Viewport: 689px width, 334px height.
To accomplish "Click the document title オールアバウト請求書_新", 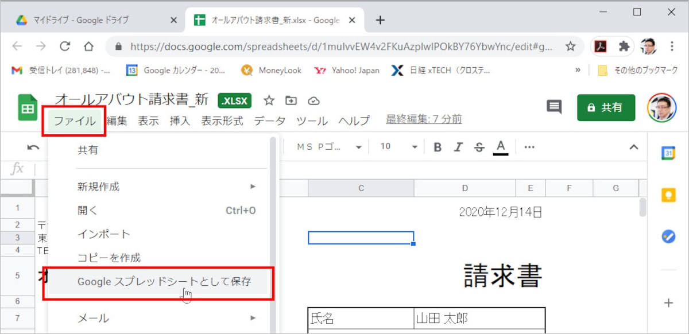I will click(x=131, y=99).
